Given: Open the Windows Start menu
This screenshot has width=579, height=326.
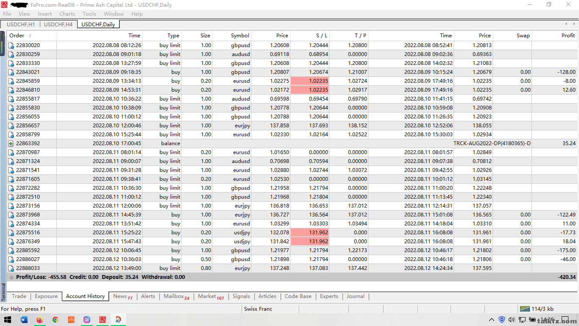Looking at the screenshot, I should [x=8, y=320].
